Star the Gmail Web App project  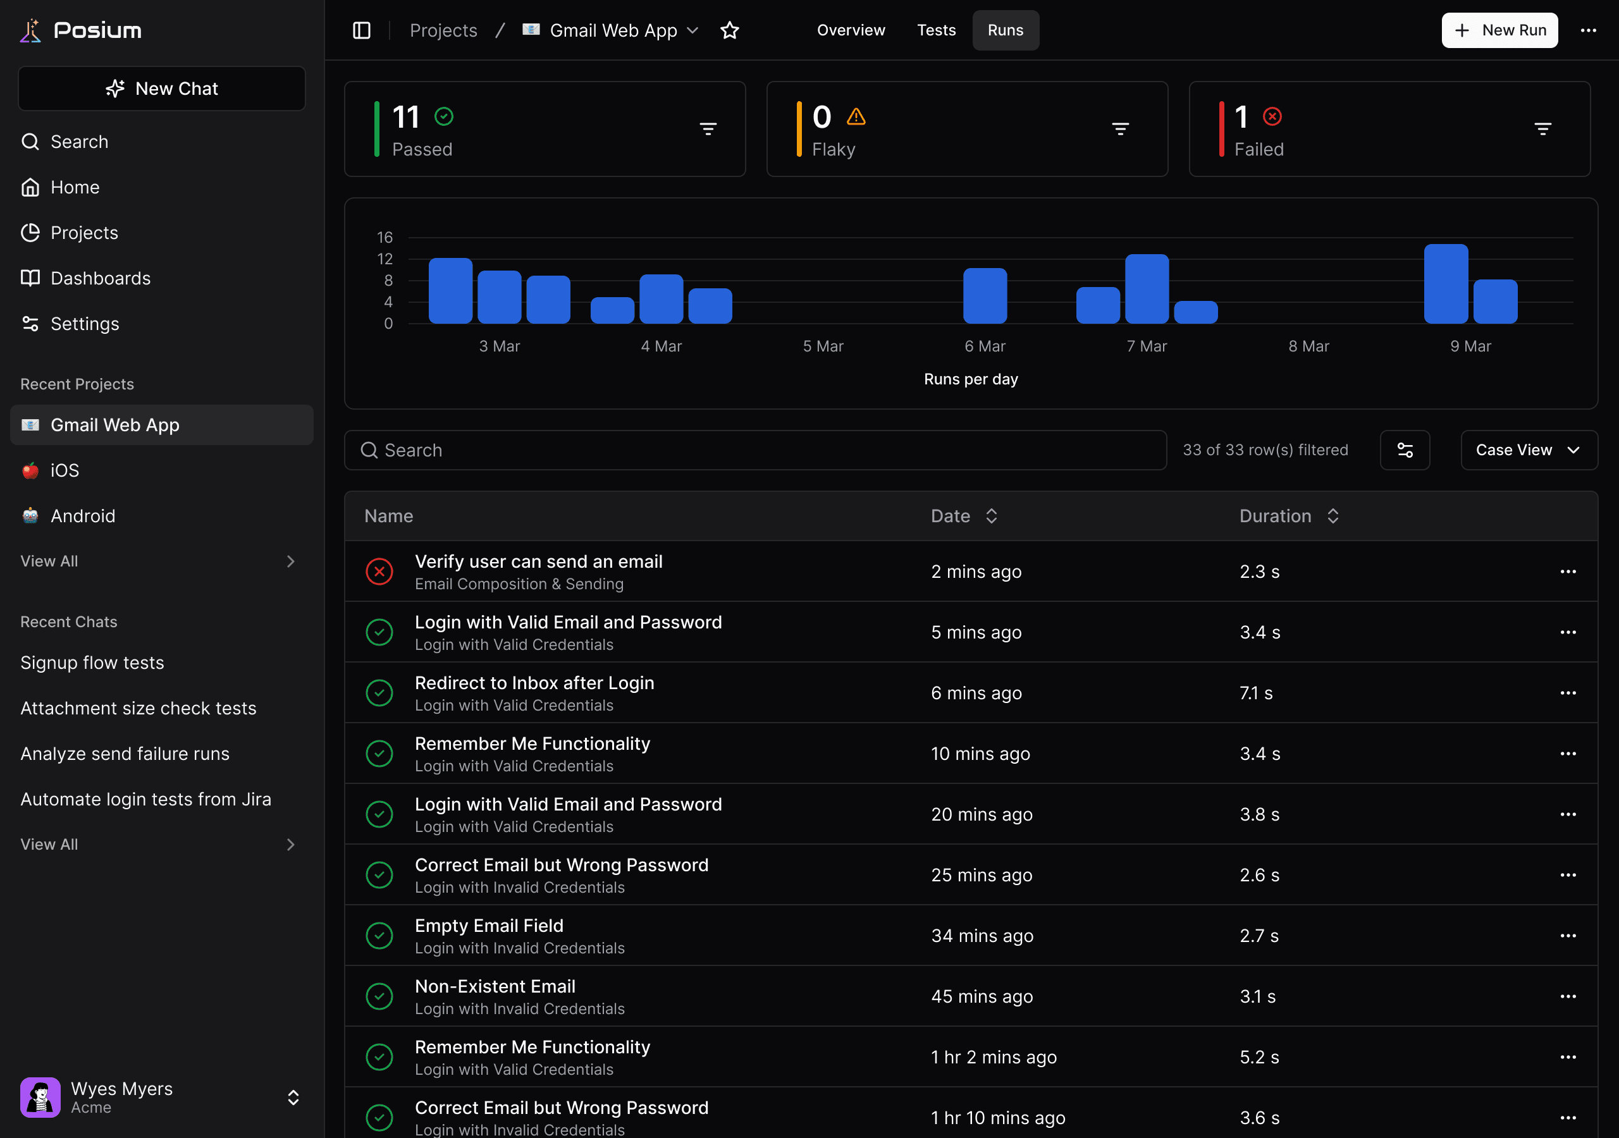(x=729, y=30)
